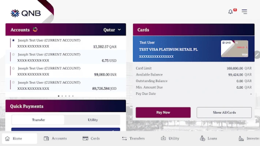Click the Show All Cards button
This screenshot has width=260, height=146.
click(x=224, y=112)
